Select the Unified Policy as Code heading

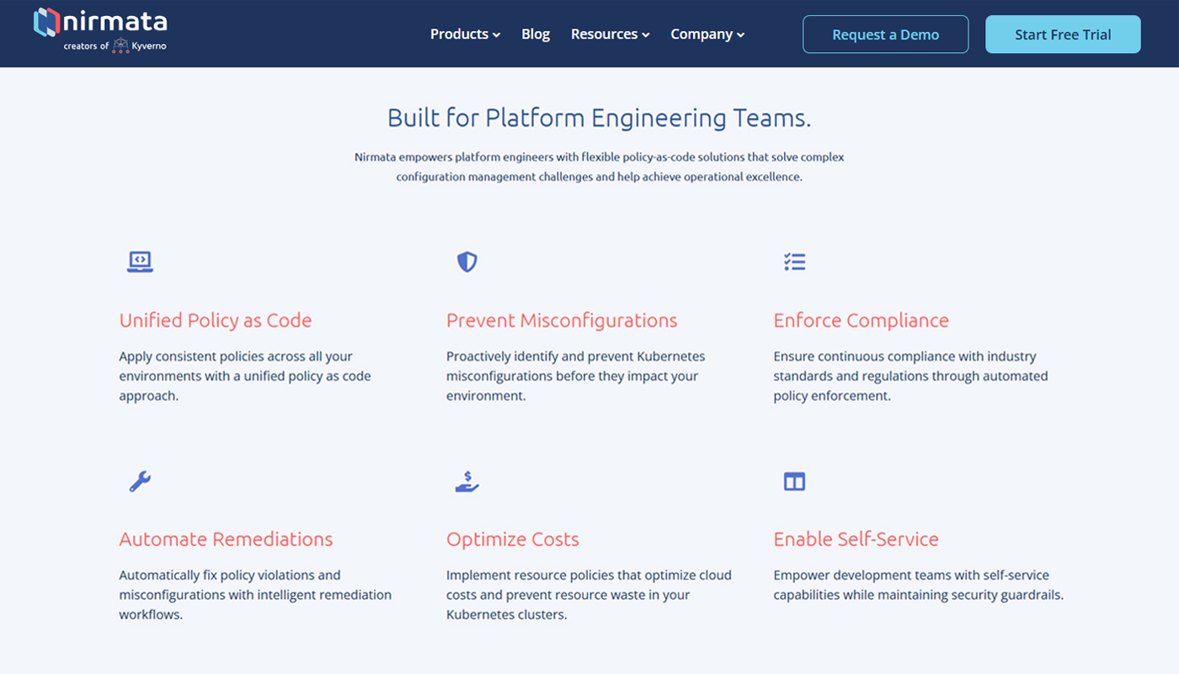(x=216, y=320)
